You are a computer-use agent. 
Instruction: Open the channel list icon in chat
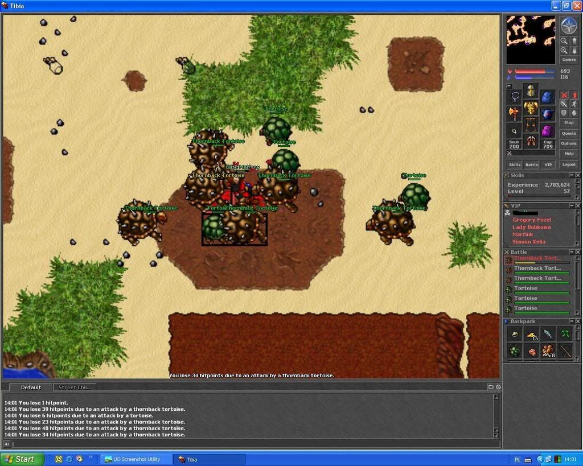click(491, 387)
